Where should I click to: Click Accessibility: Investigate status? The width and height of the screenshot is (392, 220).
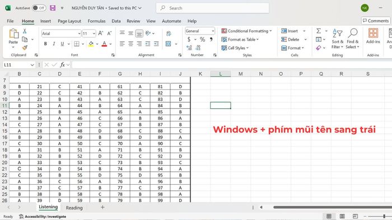click(x=43, y=217)
